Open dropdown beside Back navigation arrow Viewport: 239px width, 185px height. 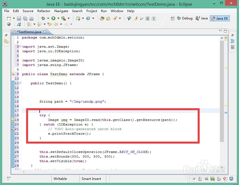click(61, 24)
